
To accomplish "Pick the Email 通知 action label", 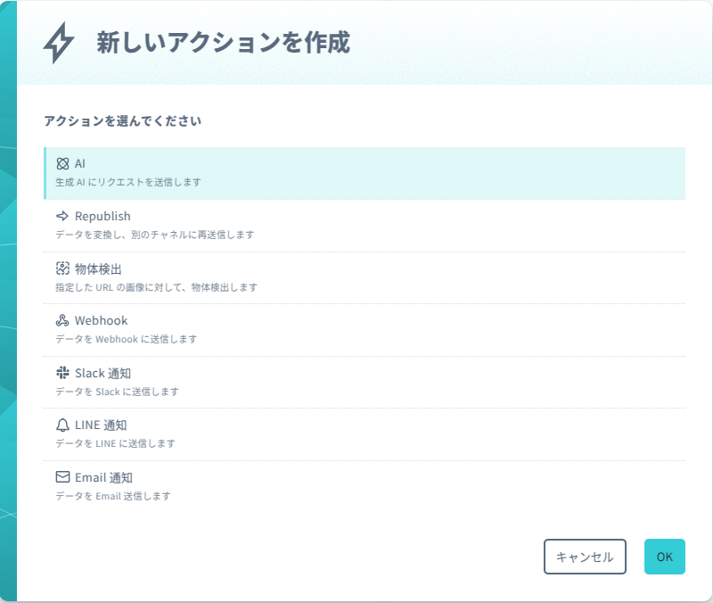I will (x=103, y=478).
